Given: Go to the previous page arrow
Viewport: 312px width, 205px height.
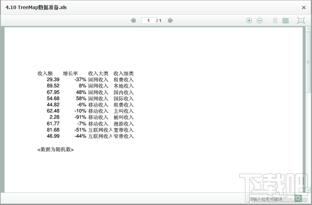Looking at the screenshot, I should pyautogui.click(x=133, y=20).
